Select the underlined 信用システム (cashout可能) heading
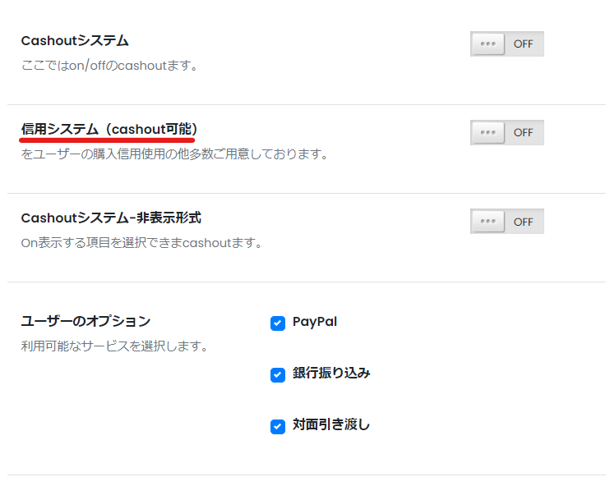 click(x=109, y=130)
